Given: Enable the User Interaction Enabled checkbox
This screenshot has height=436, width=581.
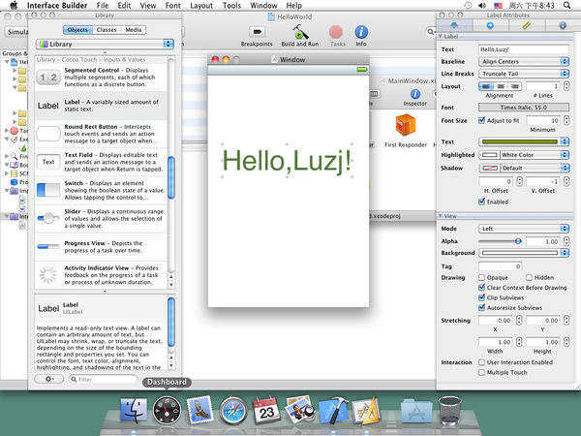Looking at the screenshot, I should coord(481,362).
